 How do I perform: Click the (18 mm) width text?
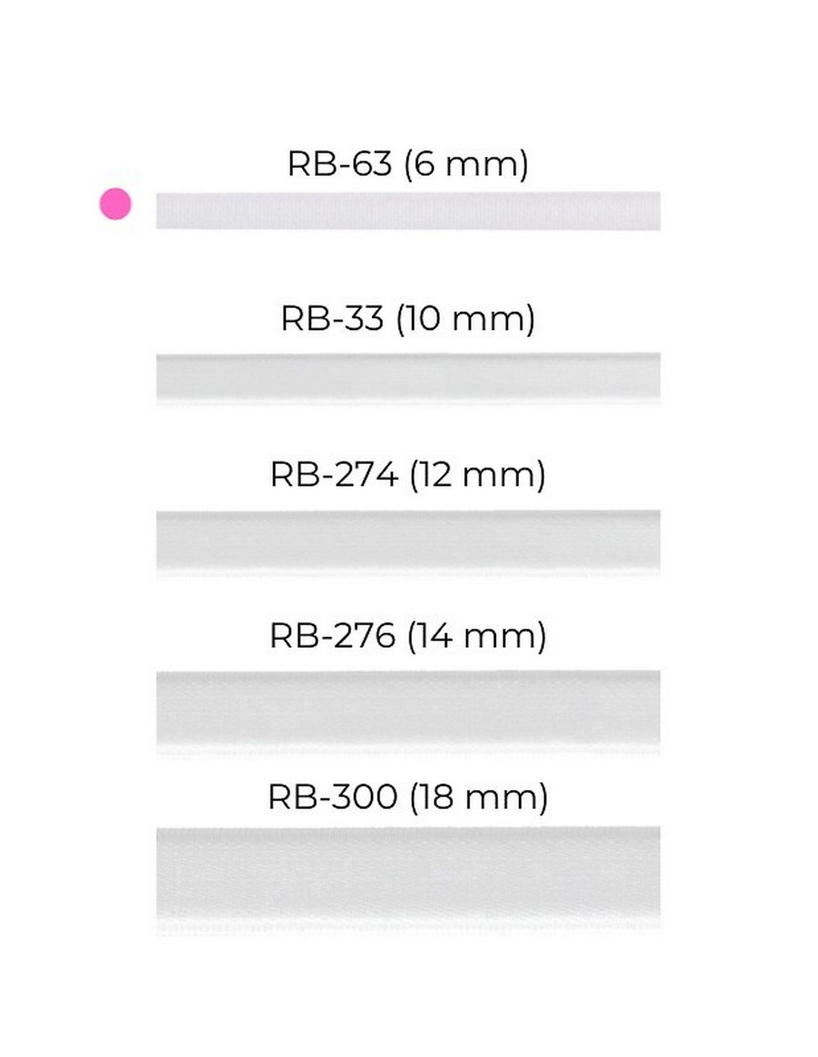[479, 797]
